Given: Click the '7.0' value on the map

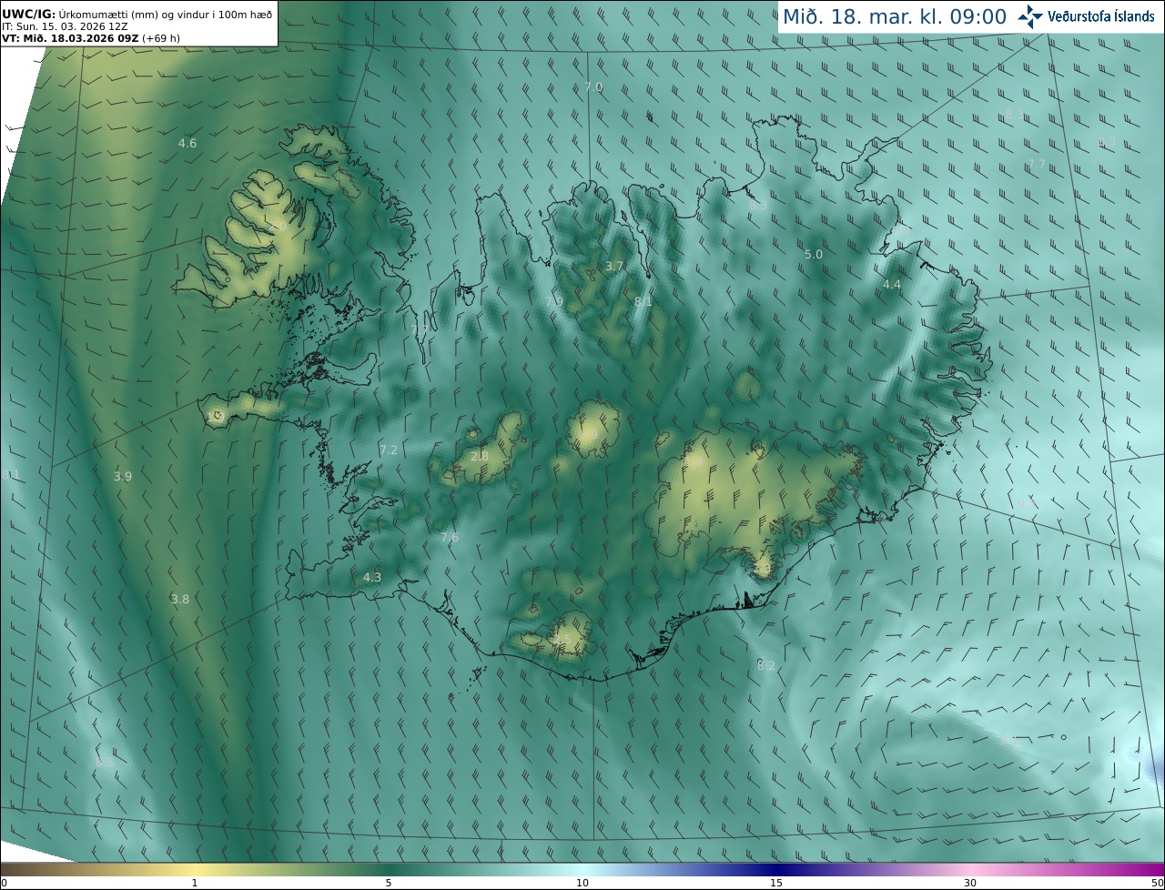Looking at the screenshot, I should tap(593, 86).
